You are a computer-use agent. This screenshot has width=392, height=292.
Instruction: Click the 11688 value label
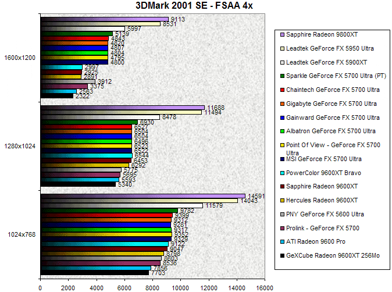pos(216,108)
